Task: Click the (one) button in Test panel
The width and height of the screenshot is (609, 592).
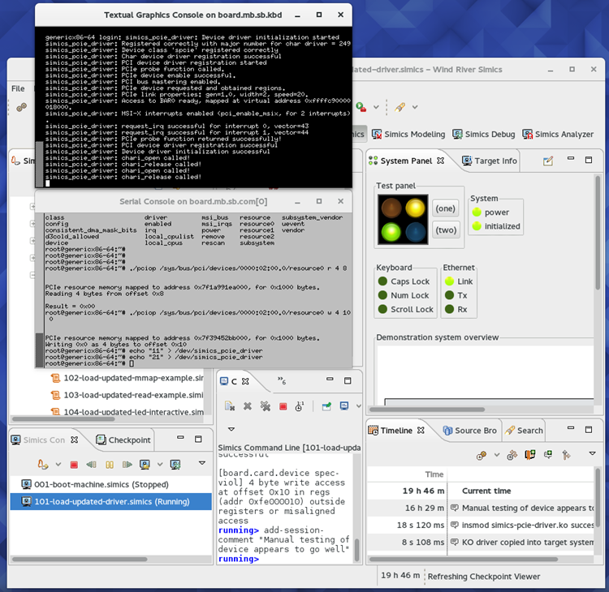Action: 445,208
